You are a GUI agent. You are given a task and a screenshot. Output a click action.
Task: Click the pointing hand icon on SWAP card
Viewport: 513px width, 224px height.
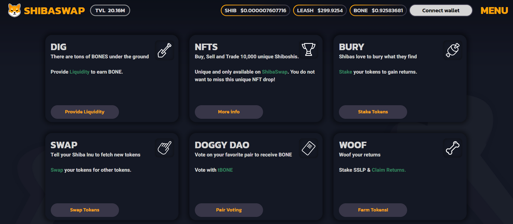[x=164, y=148]
